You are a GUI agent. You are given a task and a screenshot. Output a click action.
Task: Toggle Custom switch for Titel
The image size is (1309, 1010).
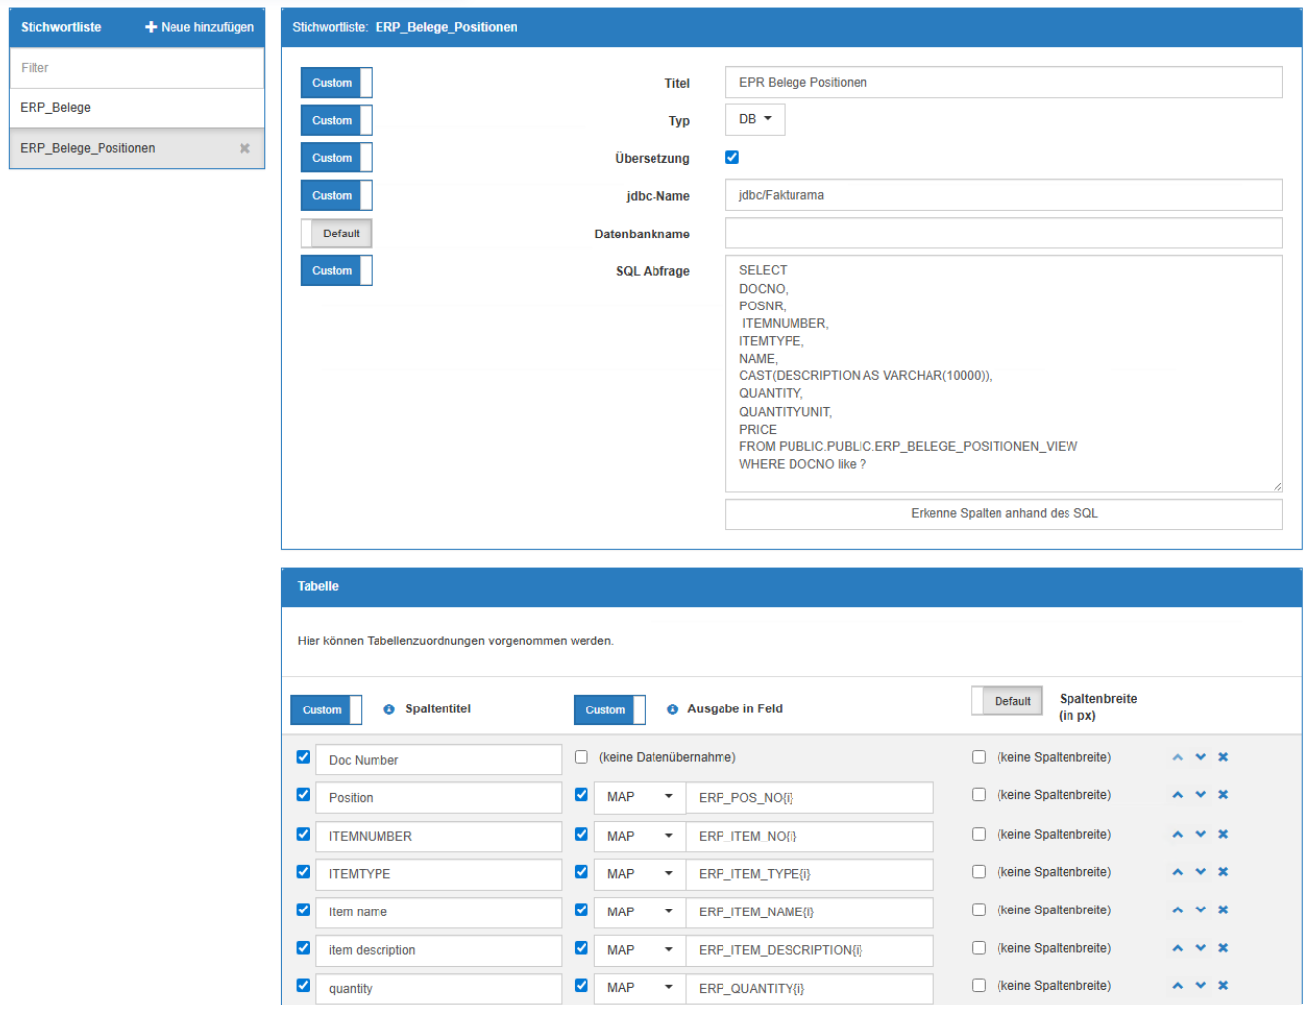click(336, 83)
